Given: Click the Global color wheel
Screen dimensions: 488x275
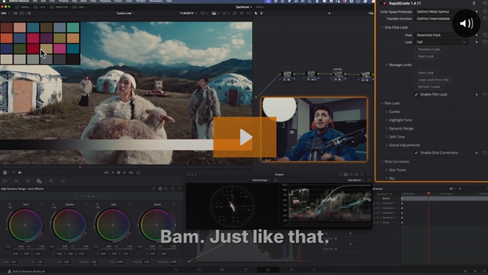Looking at the screenshot, I should click(157, 225).
